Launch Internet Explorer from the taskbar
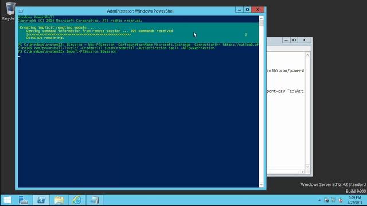367x206 pixels. [x=77, y=200]
